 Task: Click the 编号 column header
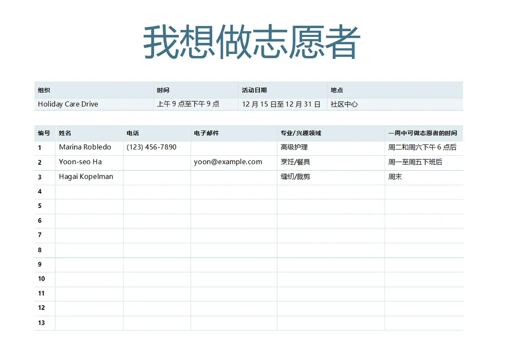(41, 133)
